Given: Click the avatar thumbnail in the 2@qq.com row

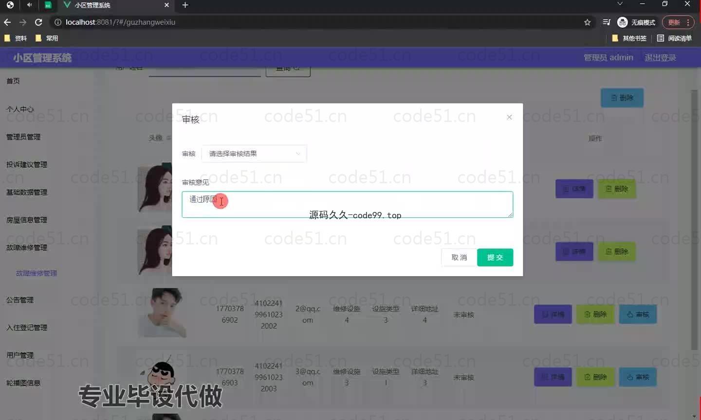Looking at the screenshot, I should click(x=162, y=313).
